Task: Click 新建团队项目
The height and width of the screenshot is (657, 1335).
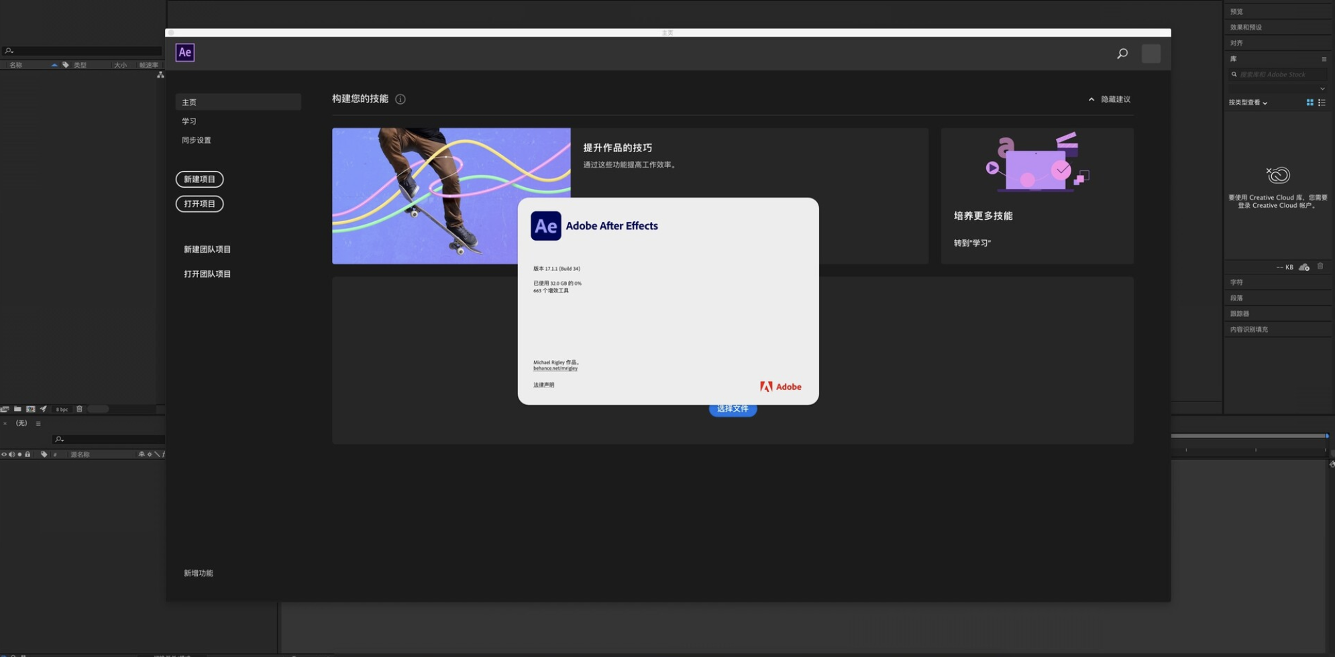Action: (207, 249)
